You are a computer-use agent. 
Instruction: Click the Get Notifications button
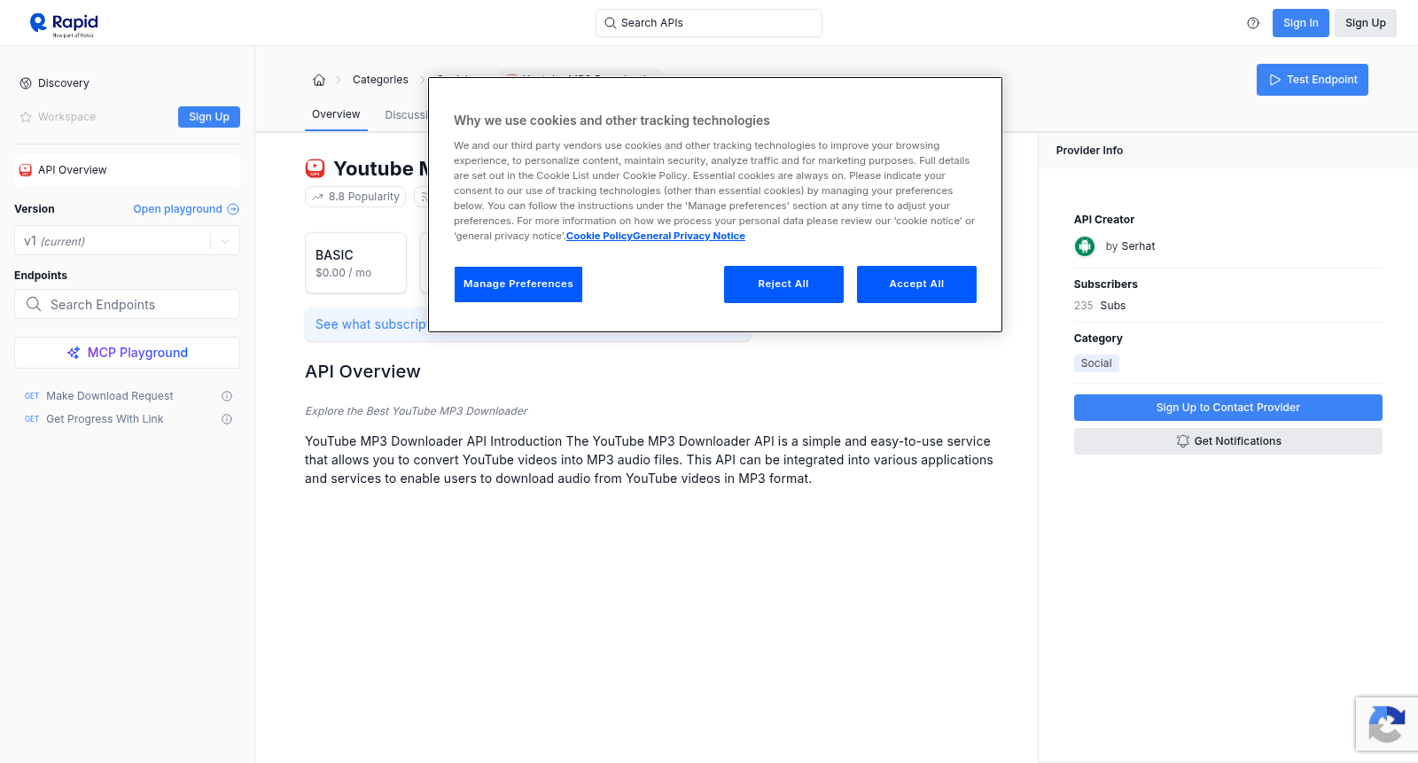pyautogui.click(x=1227, y=441)
